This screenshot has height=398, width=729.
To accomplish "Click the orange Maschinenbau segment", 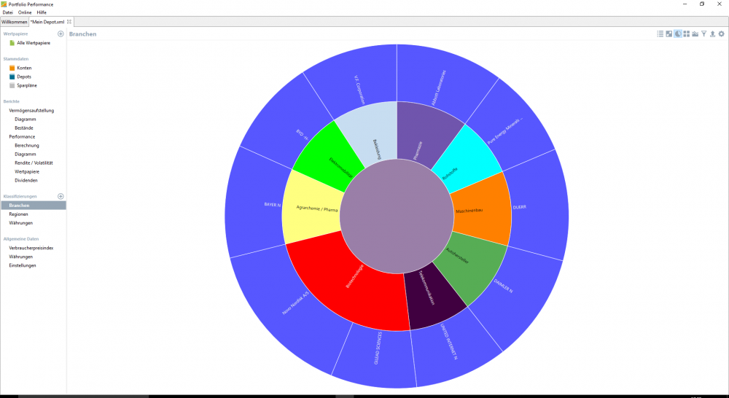I will tap(483, 209).
